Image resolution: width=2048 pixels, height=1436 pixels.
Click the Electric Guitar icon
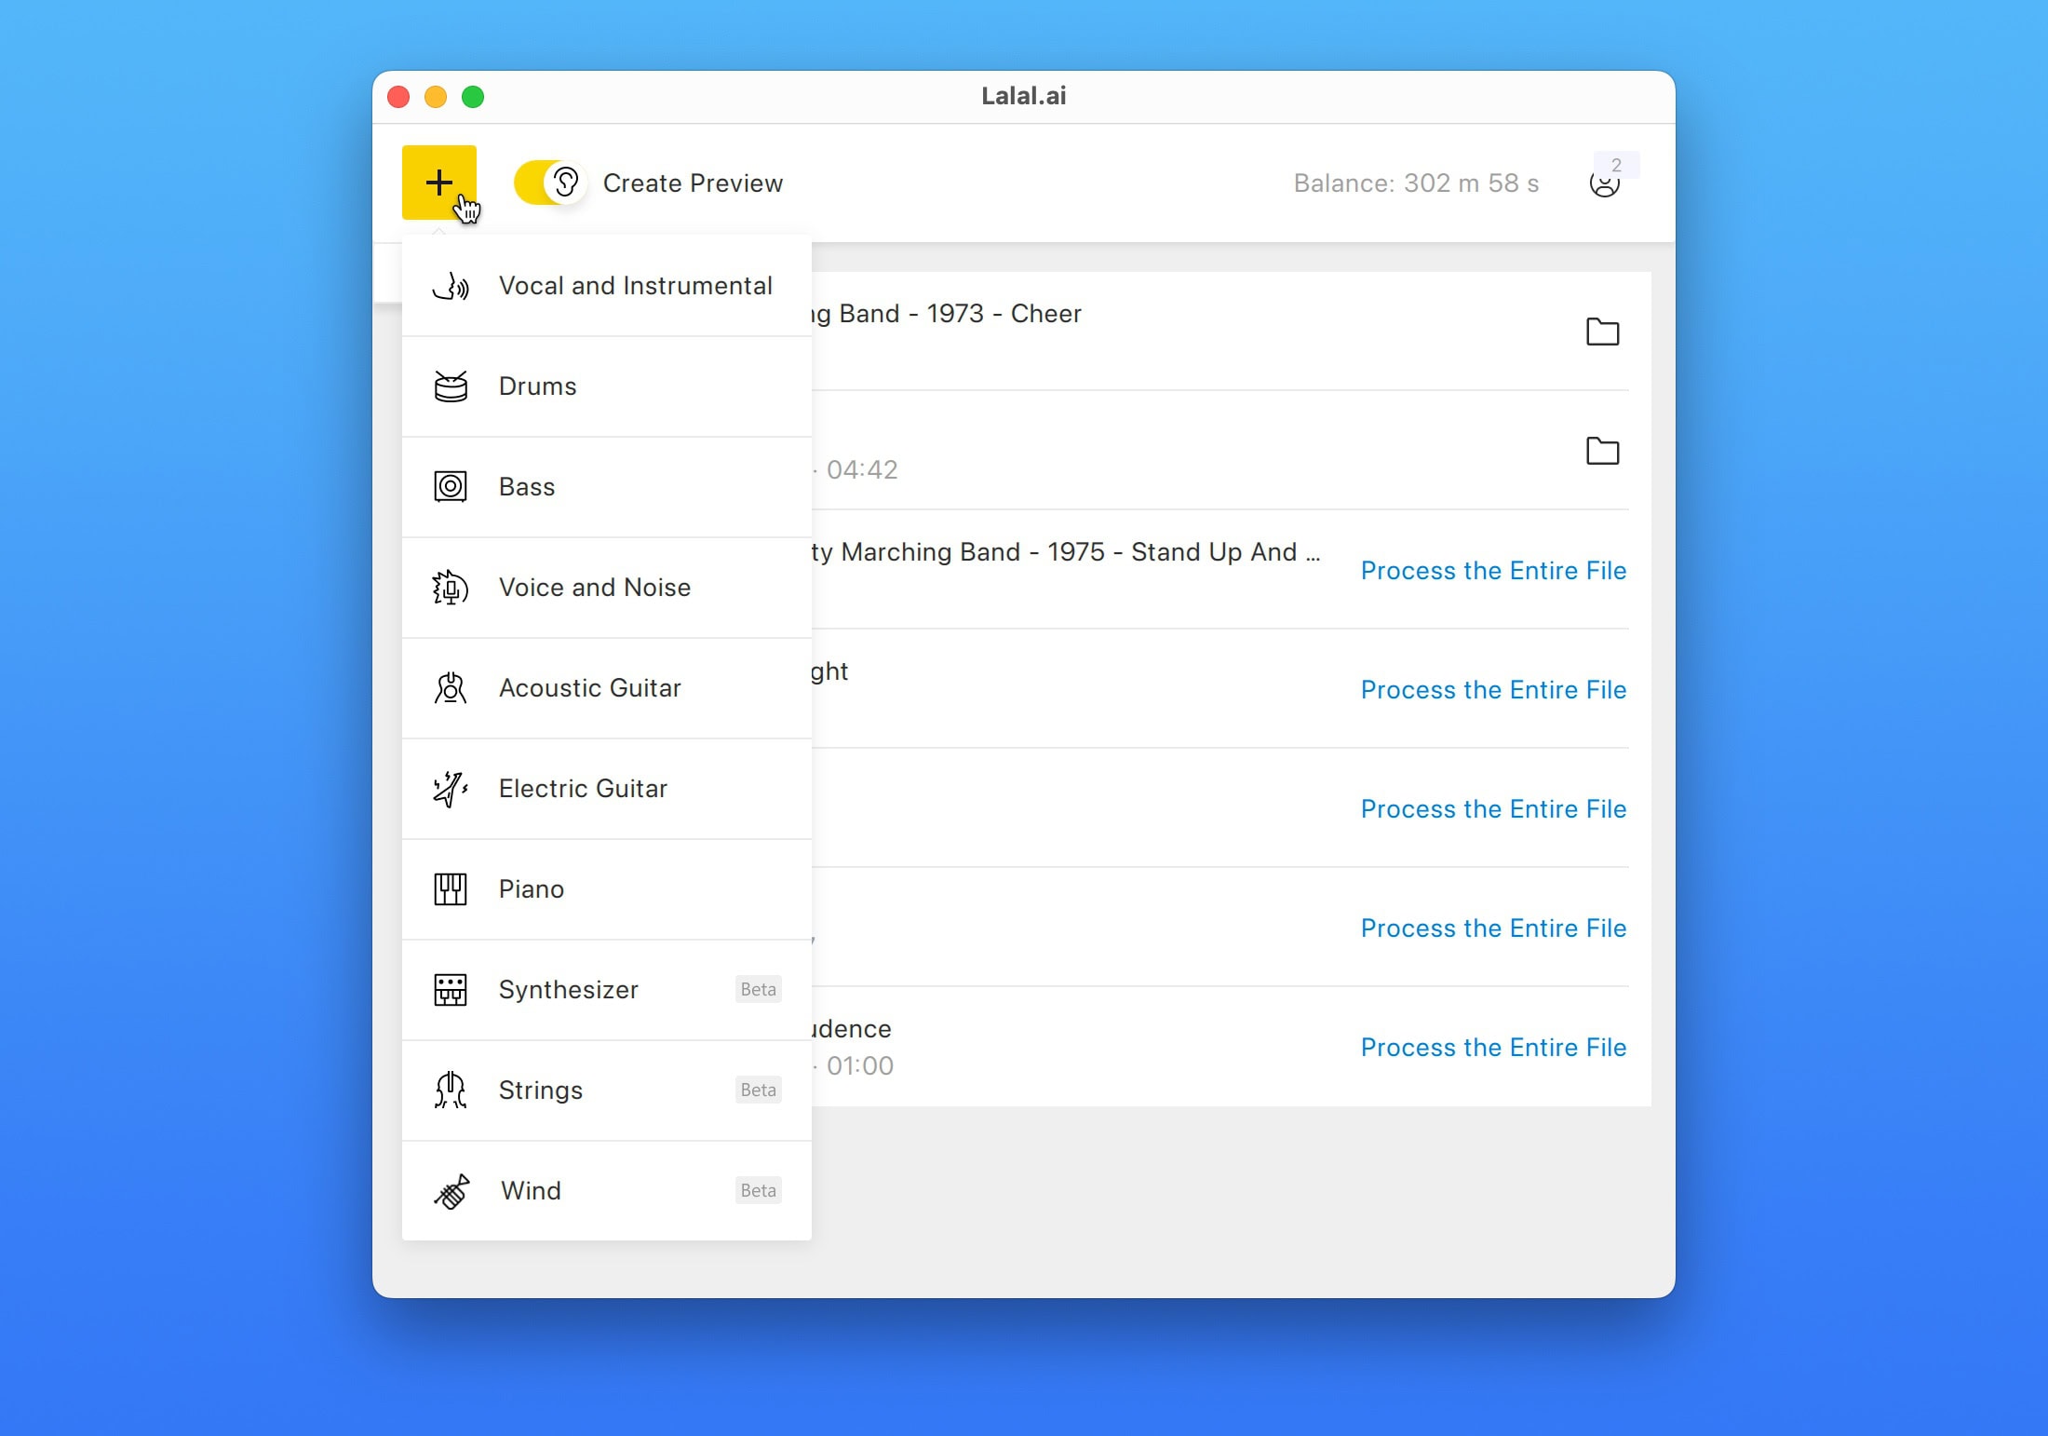(451, 789)
